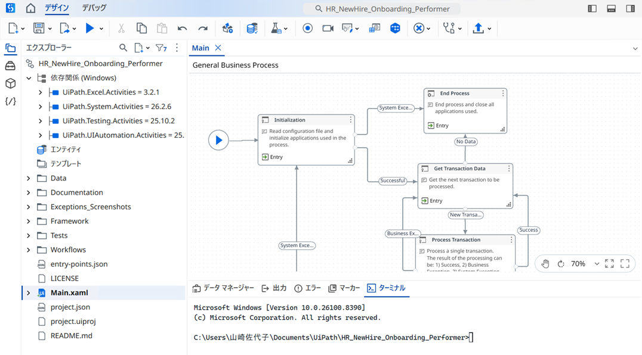Start App/Web Recorder icon

pos(307,28)
